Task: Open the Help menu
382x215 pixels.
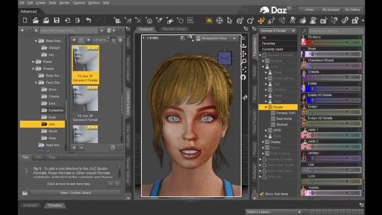Action: [x=106, y=3]
